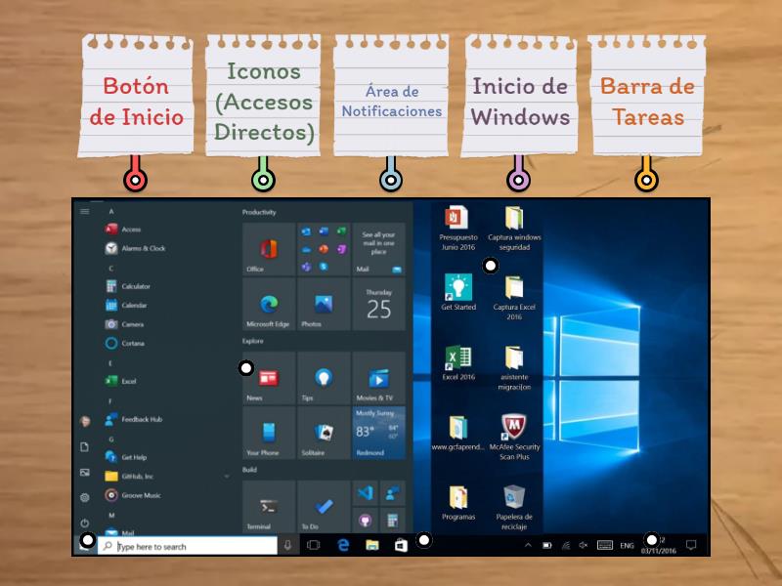
Task: Select Presupuesto Junio 2016 desktop icon
Action: 458,229
